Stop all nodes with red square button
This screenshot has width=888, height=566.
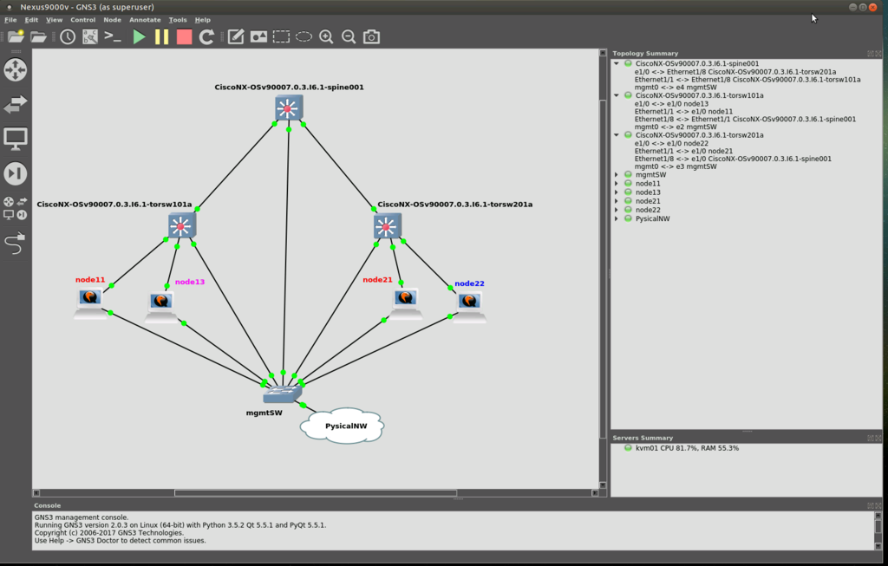coord(184,36)
